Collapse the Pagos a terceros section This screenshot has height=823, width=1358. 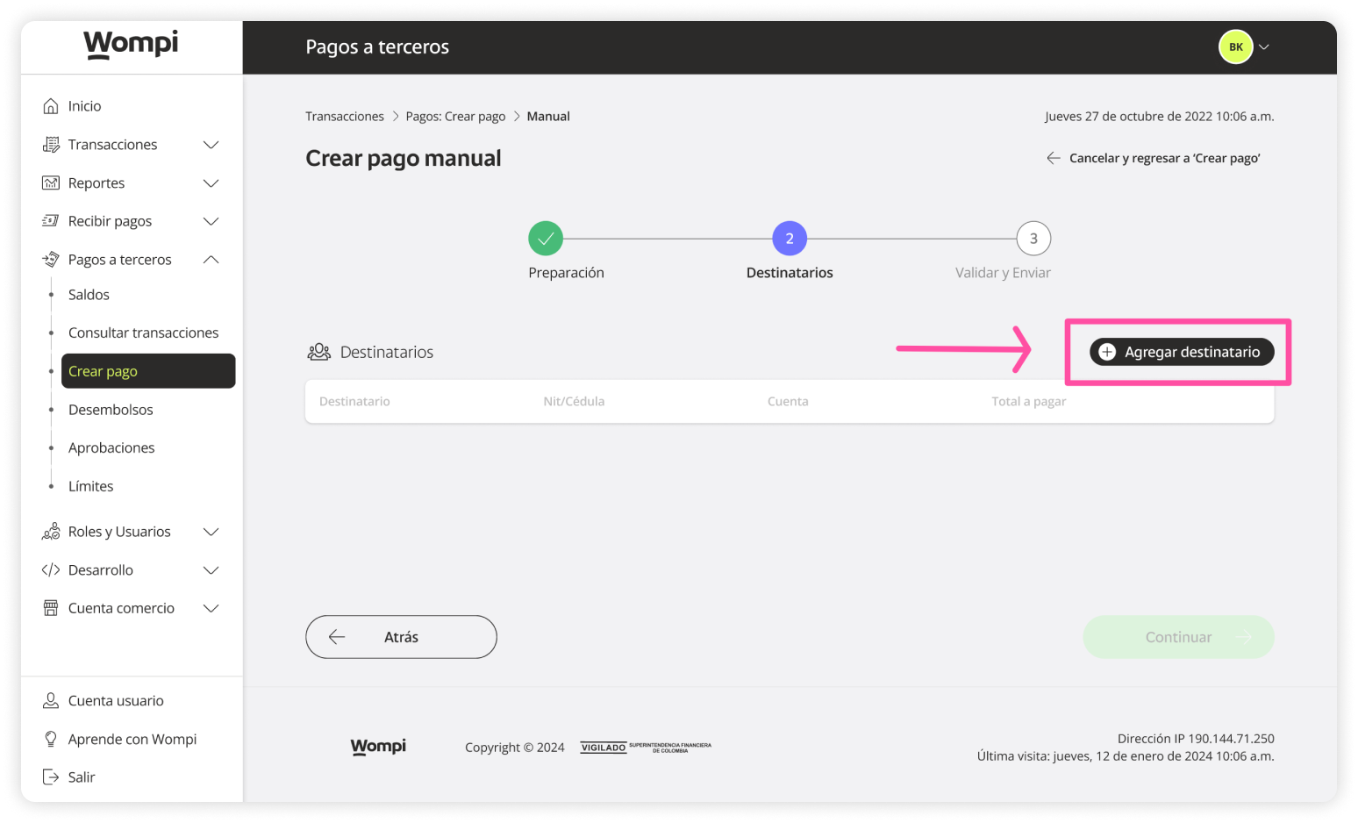[211, 260]
